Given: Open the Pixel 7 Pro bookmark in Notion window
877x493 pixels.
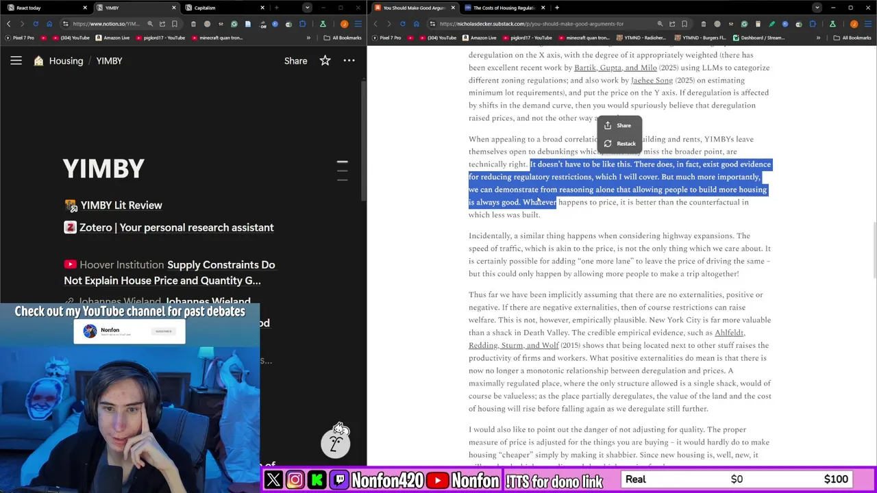Looking at the screenshot, I should 20,38.
